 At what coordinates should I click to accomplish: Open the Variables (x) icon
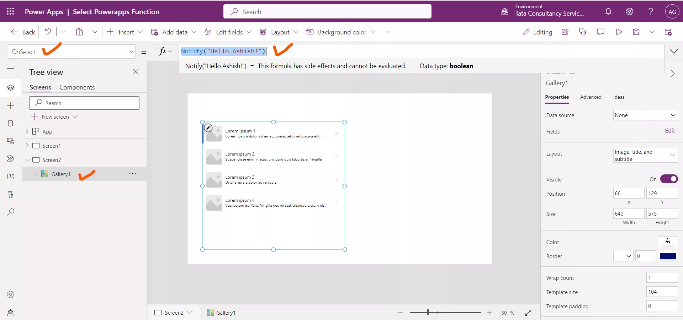(x=11, y=176)
